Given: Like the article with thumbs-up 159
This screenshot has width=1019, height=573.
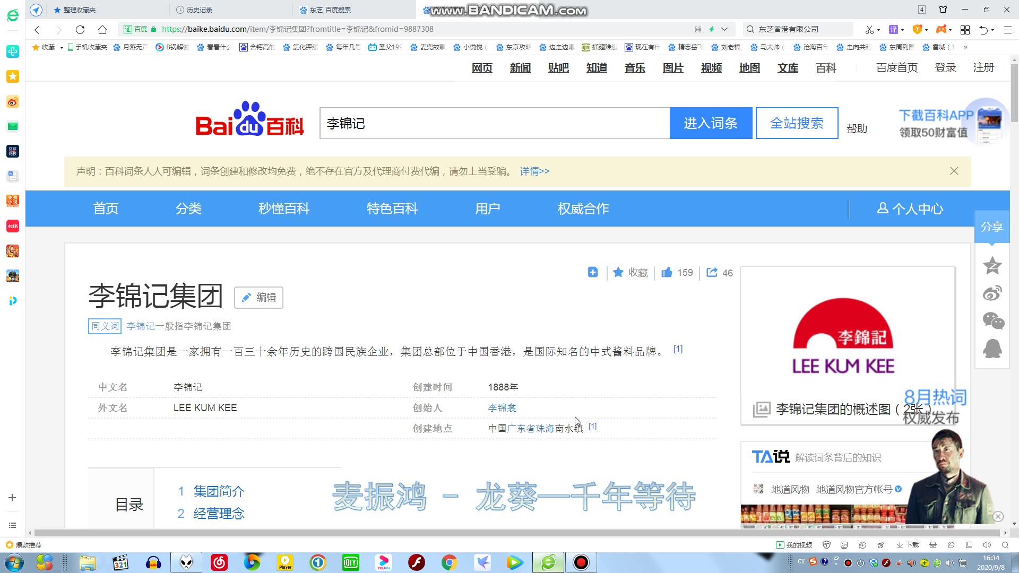Looking at the screenshot, I should tap(677, 272).
